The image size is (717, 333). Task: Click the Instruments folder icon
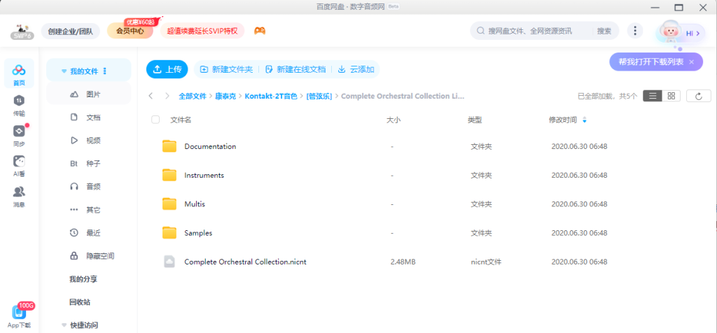[x=169, y=175]
